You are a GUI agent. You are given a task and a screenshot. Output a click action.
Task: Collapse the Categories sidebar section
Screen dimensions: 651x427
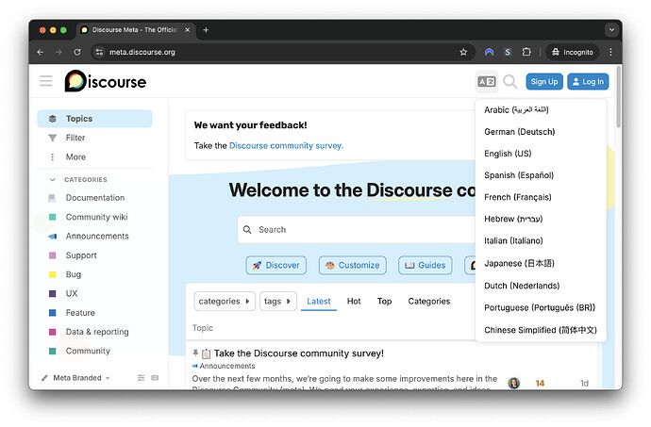tap(78, 180)
